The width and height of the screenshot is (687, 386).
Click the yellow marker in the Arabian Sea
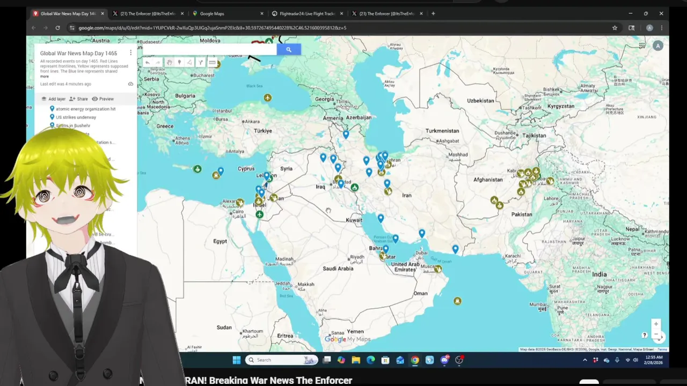(x=457, y=301)
